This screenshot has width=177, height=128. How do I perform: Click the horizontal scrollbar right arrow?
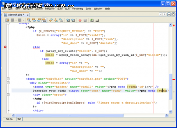pyautogui.click(x=167, y=115)
